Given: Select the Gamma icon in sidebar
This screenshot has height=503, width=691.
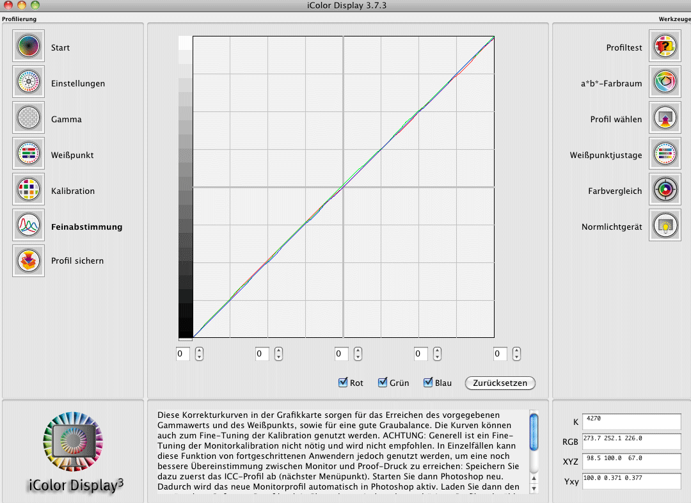Looking at the screenshot, I should [28, 118].
